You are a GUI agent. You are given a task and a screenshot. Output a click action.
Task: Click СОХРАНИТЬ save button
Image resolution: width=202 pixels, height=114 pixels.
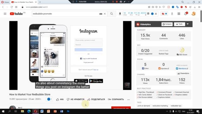coord(116,99)
